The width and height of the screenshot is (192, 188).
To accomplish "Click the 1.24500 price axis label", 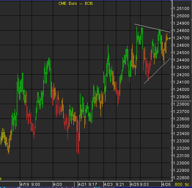I will pyautogui.click(x=181, y=53).
